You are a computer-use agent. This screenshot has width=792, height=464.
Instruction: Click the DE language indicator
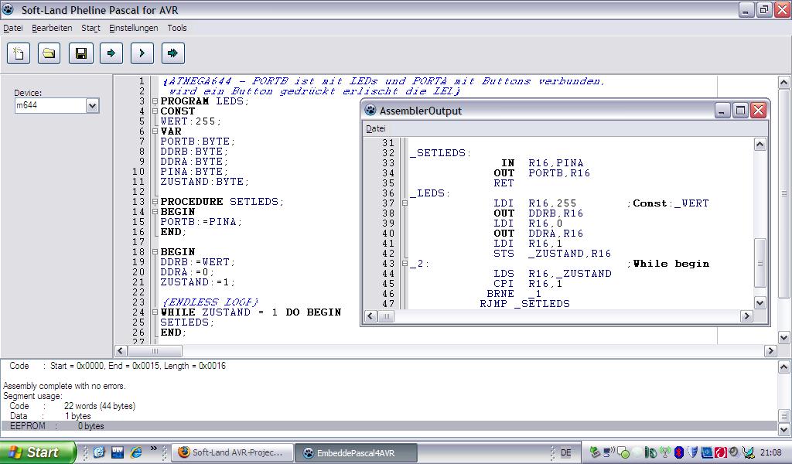(x=565, y=453)
